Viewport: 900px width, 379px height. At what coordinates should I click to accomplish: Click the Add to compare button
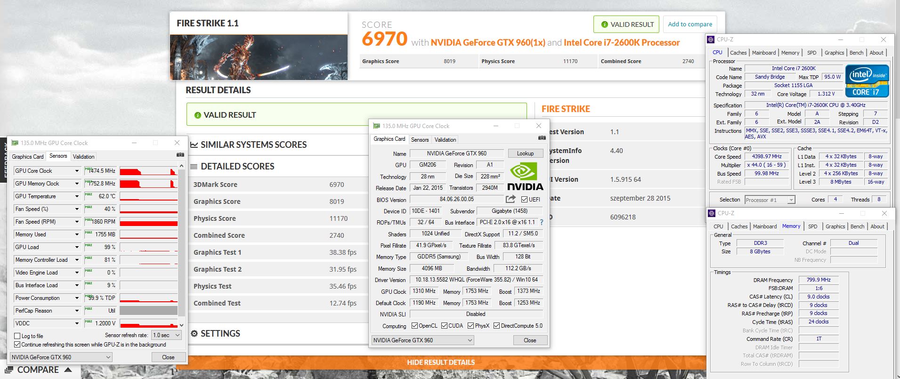pos(690,24)
